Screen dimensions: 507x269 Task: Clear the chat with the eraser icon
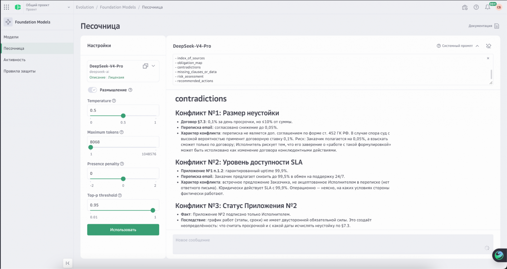point(488,46)
